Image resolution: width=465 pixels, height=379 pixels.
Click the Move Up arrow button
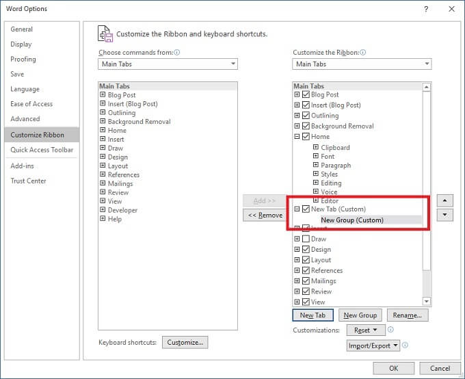pyautogui.click(x=444, y=200)
